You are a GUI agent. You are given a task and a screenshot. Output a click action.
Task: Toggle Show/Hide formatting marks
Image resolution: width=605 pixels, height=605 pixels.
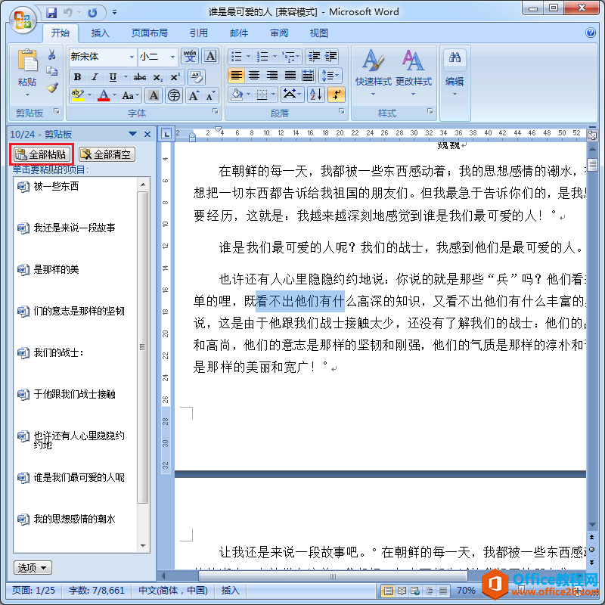336,95
